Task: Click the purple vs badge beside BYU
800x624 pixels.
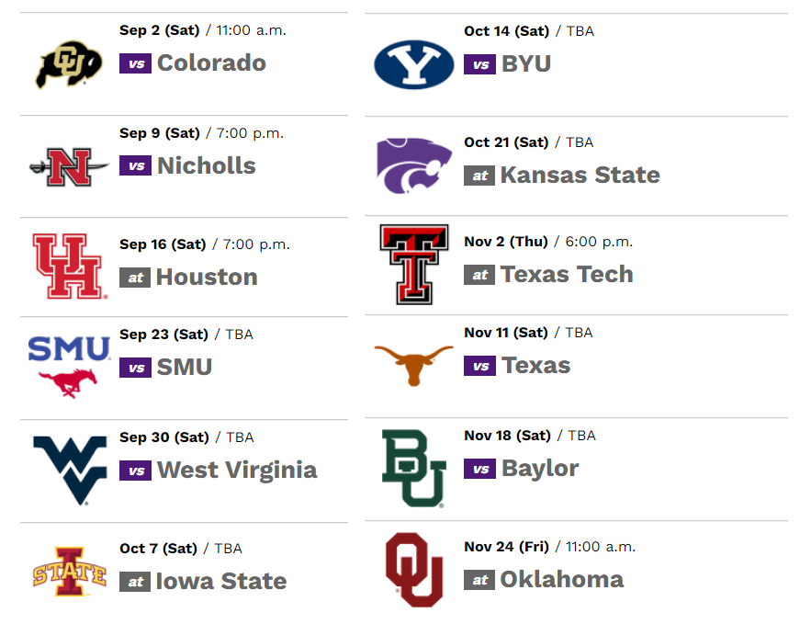Action: (479, 64)
